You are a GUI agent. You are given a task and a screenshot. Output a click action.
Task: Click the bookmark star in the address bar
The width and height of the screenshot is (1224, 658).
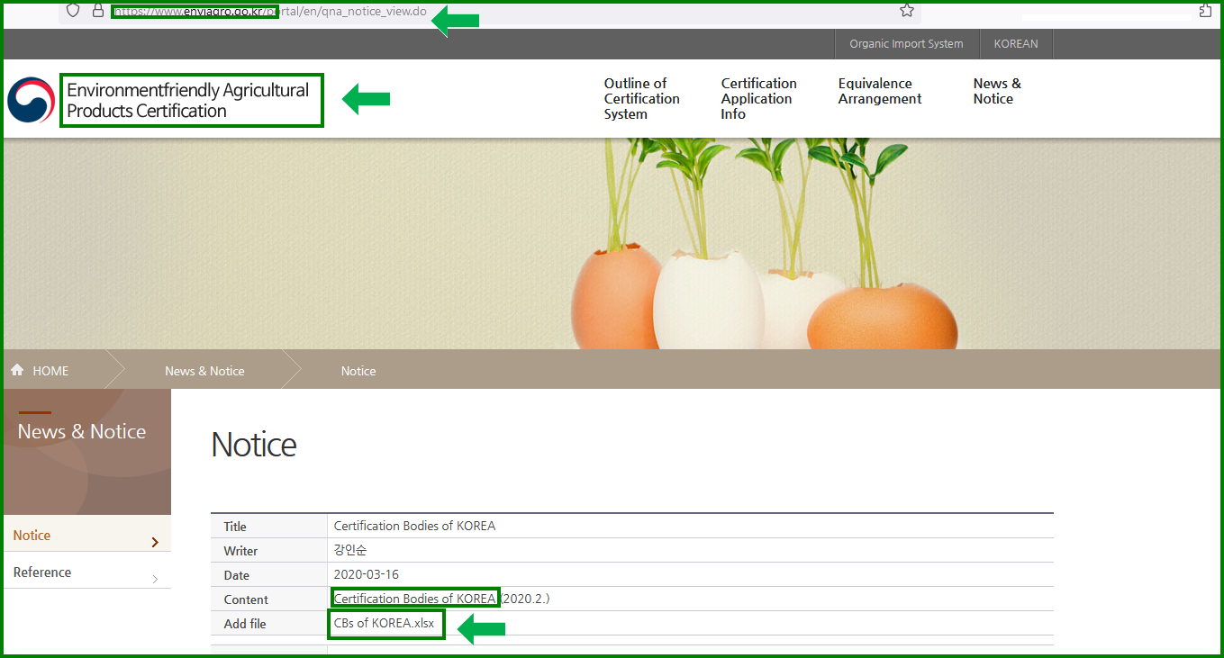pyautogui.click(x=907, y=11)
